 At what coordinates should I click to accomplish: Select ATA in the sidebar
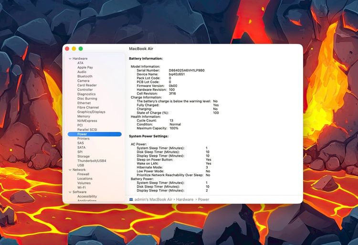pyautogui.click(x=80, y=63)
